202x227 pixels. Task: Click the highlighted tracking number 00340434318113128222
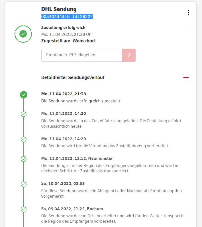pos(67,17)
